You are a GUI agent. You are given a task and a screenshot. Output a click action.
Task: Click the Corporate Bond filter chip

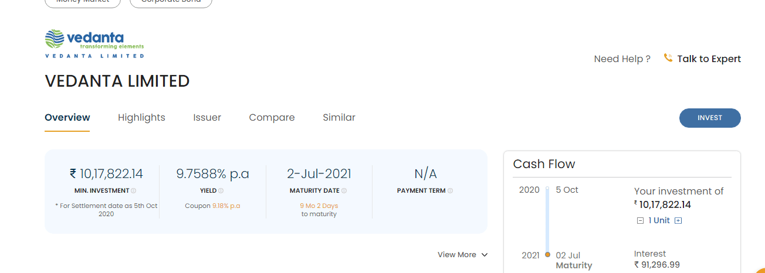point(171,2)
